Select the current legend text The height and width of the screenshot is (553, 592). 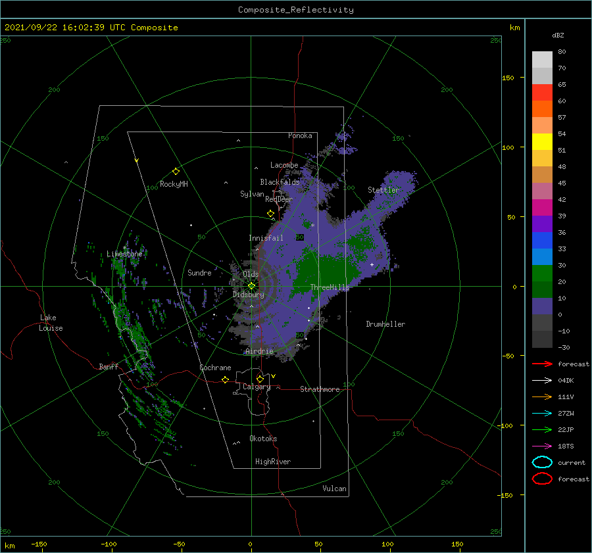[x=572, y=462]
